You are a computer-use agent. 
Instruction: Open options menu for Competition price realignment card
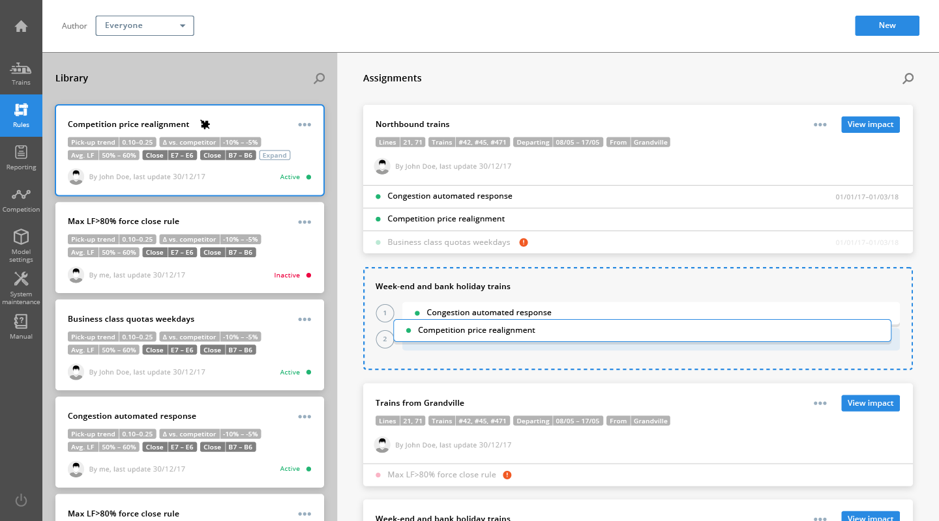coord(305,124)
